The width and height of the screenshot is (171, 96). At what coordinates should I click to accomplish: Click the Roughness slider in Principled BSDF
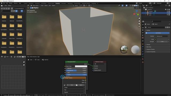[x=76, y=70]
